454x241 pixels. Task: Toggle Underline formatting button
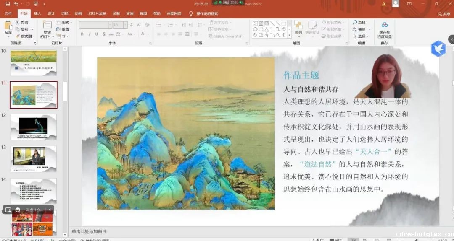[x=96, y=34]
